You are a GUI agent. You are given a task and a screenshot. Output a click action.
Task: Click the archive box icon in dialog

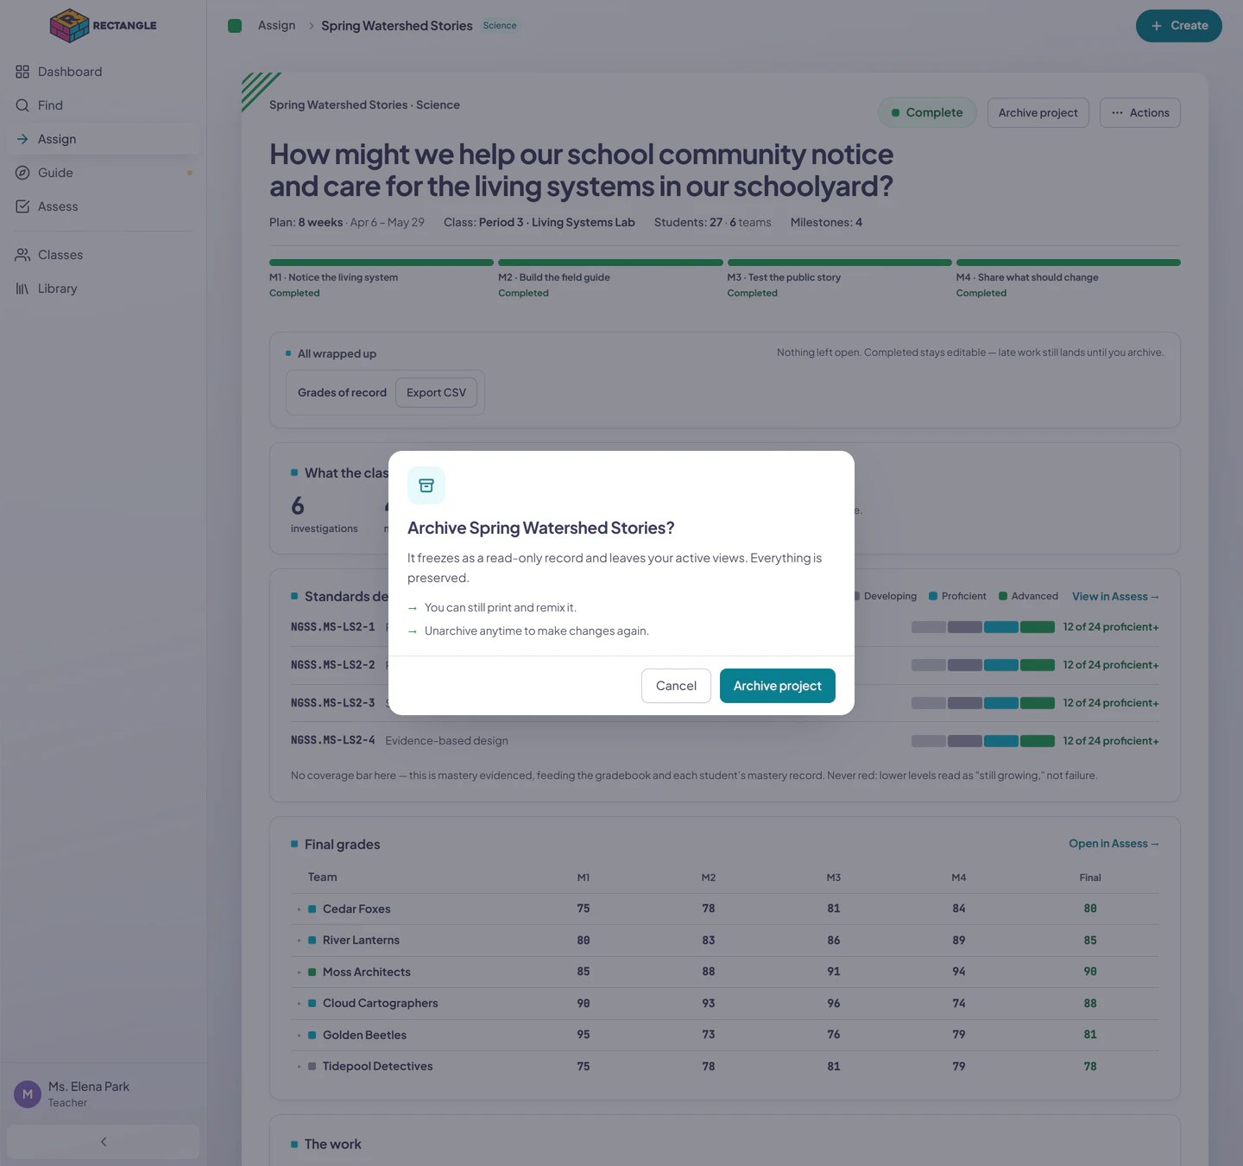(x=426, y=485)
